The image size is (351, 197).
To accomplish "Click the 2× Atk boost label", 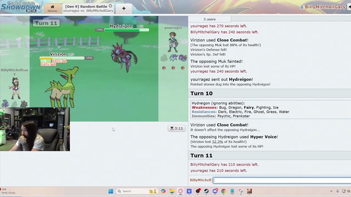I will pos(46,61).
